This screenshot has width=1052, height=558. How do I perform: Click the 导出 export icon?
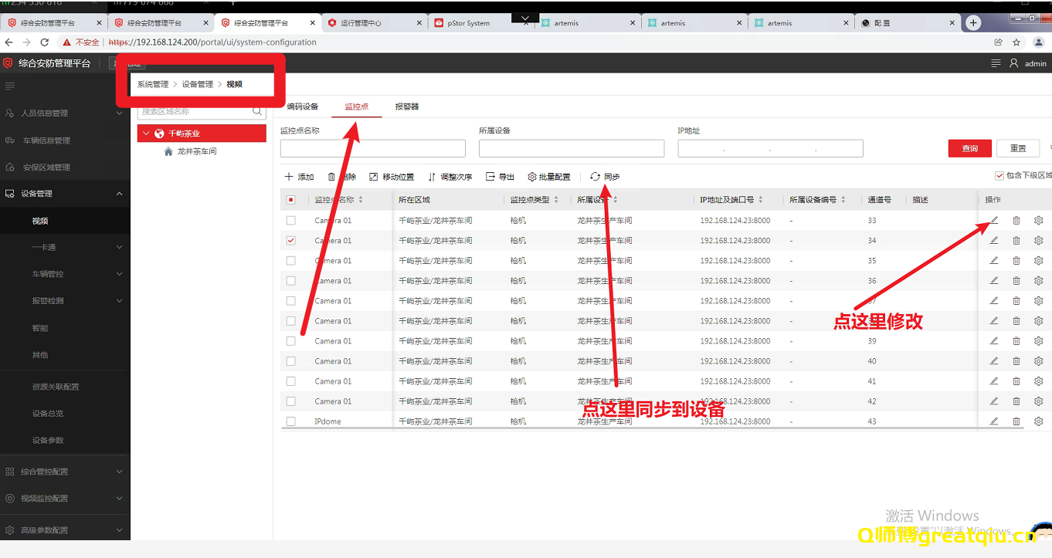(499, 177)
